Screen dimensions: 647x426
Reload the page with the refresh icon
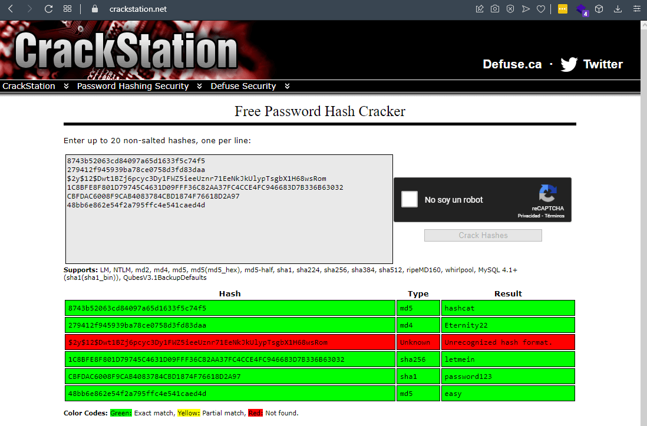point(48,9)
